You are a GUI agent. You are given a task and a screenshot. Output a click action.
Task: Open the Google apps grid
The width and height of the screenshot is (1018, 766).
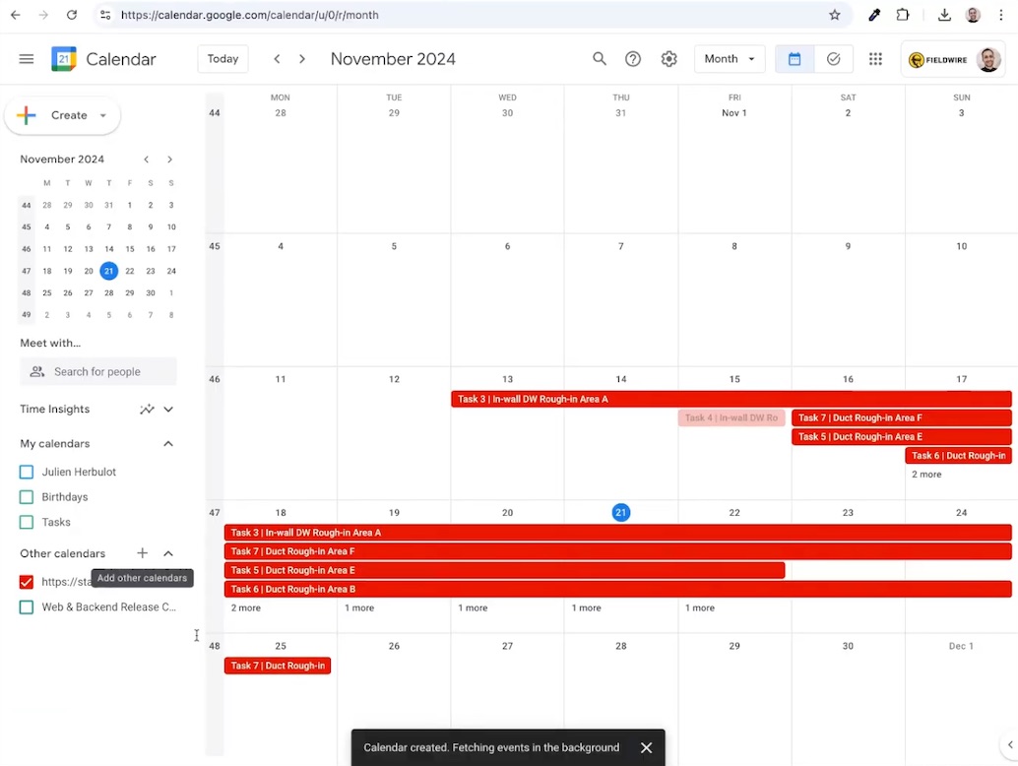coord(875,59)
